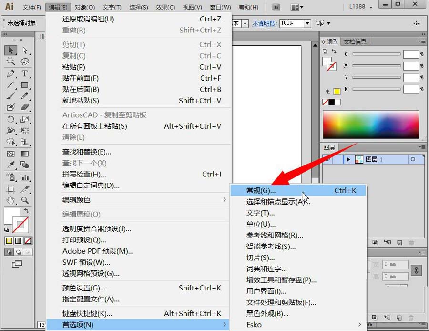
Task: Expand 图层 1 in the Layers panel
Action: point(348,160)
